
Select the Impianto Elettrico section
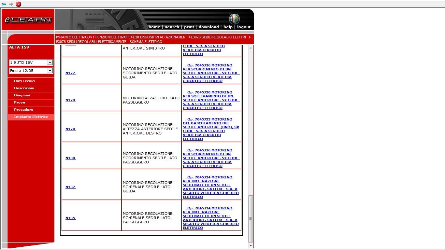pos(31,117)
